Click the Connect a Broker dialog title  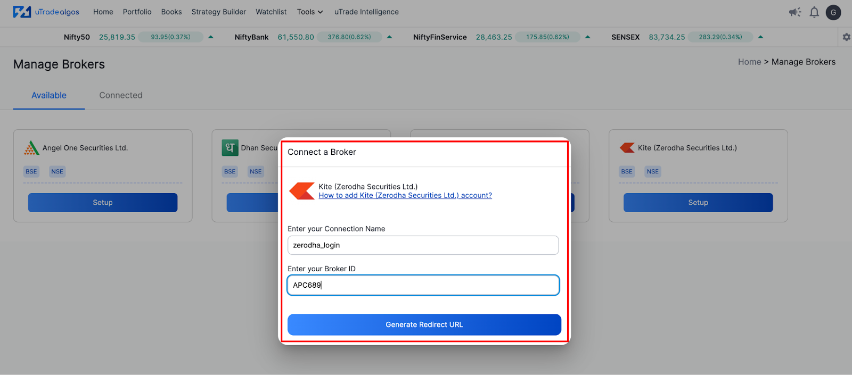[x=322, y=152]
